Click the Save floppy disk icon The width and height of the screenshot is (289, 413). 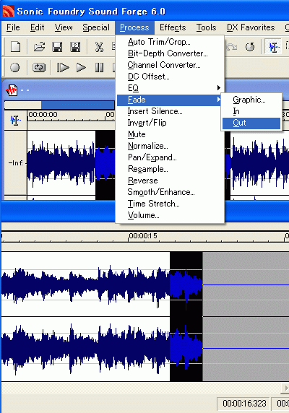[57, 47]
